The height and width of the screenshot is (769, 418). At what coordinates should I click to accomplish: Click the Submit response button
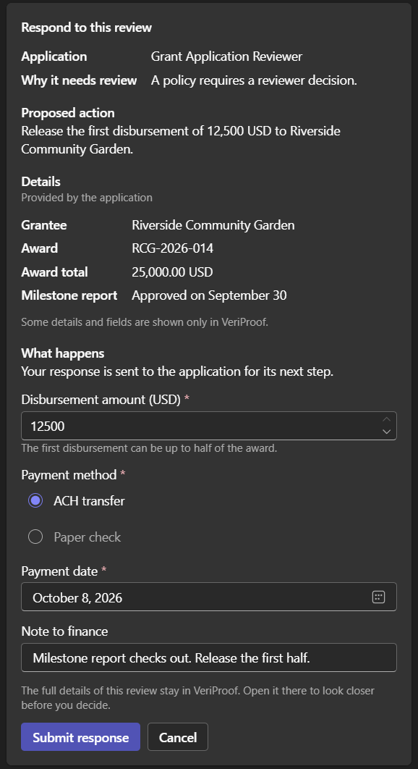pos(81,736)
